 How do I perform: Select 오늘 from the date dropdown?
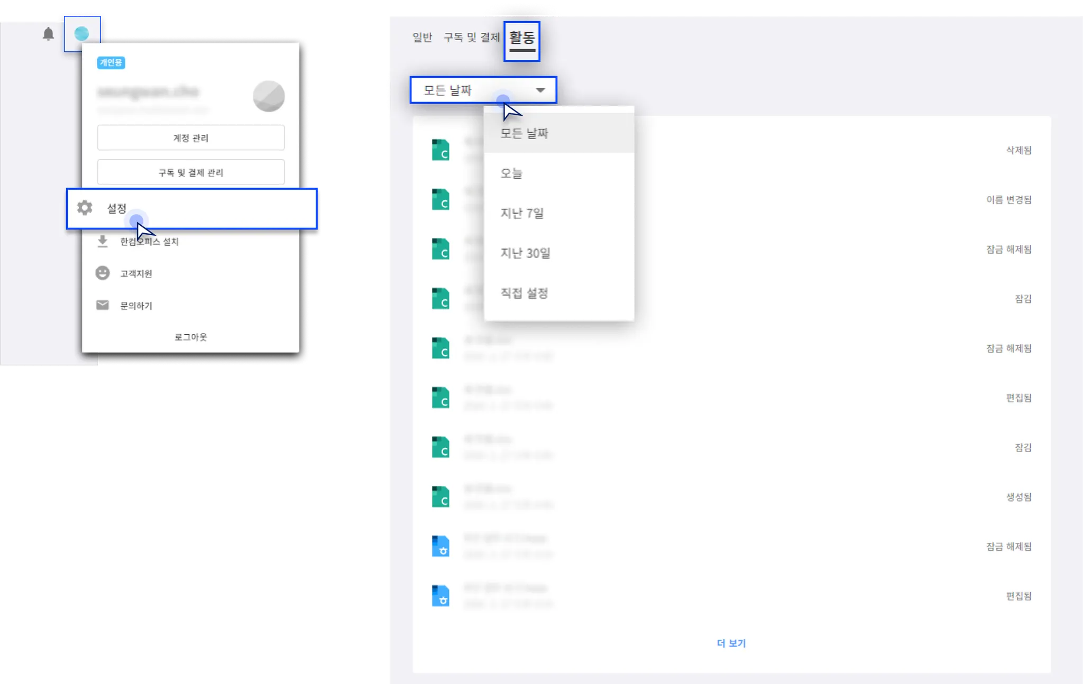coord(511,173)
